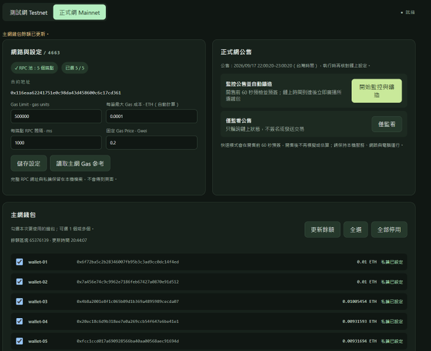Image resolution: width=431 pixels, height=351 pixels.
Task: Click wallet-05 address starting 0xfcc1ccd017a
Action: (x=127, y=341)
